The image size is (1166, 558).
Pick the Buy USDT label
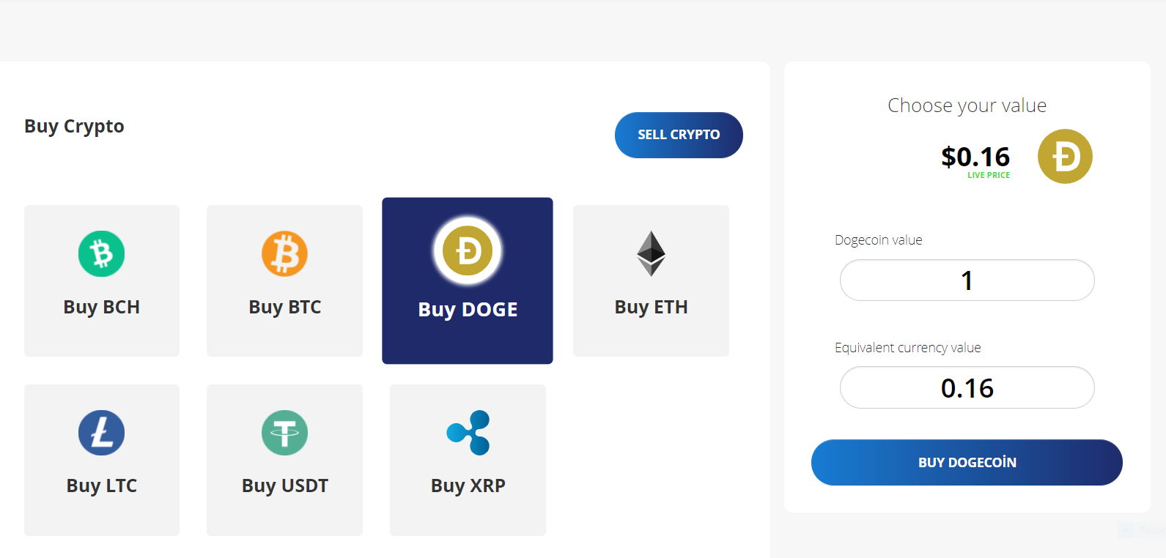point(284,486)
